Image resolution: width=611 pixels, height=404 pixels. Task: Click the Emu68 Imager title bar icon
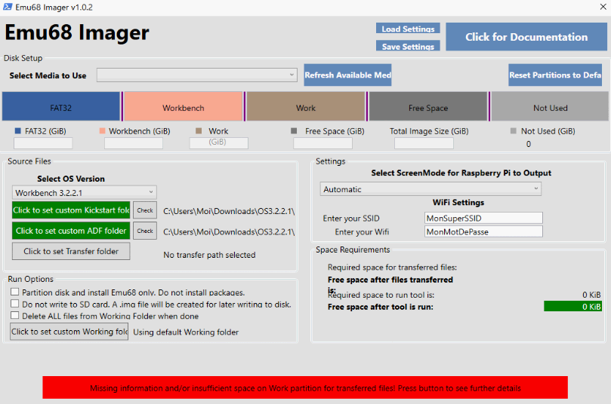[x=8, y=8]
